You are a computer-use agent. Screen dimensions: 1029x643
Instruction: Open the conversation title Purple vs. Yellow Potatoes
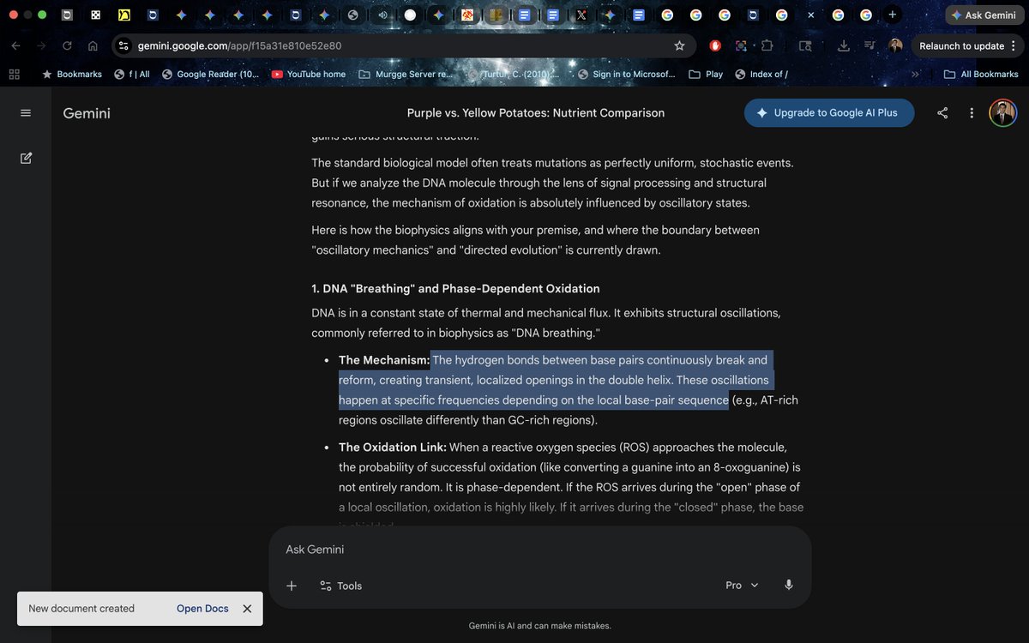(536, 113)
